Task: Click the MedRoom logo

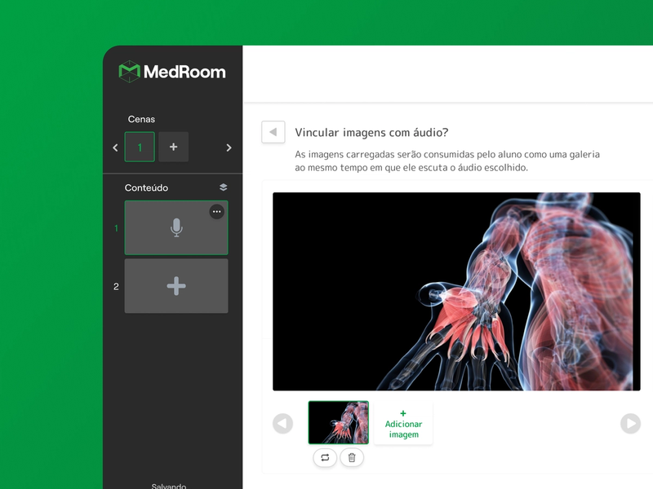Action: pos(172,72)
